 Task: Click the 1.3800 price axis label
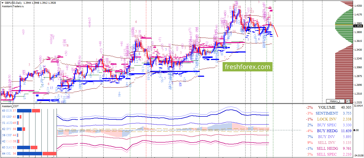[x=358, y=32]
